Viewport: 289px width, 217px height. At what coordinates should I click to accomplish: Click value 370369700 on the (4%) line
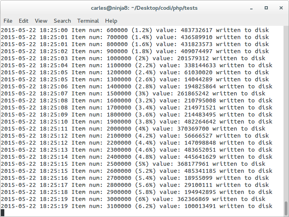[x=193, y=129]
